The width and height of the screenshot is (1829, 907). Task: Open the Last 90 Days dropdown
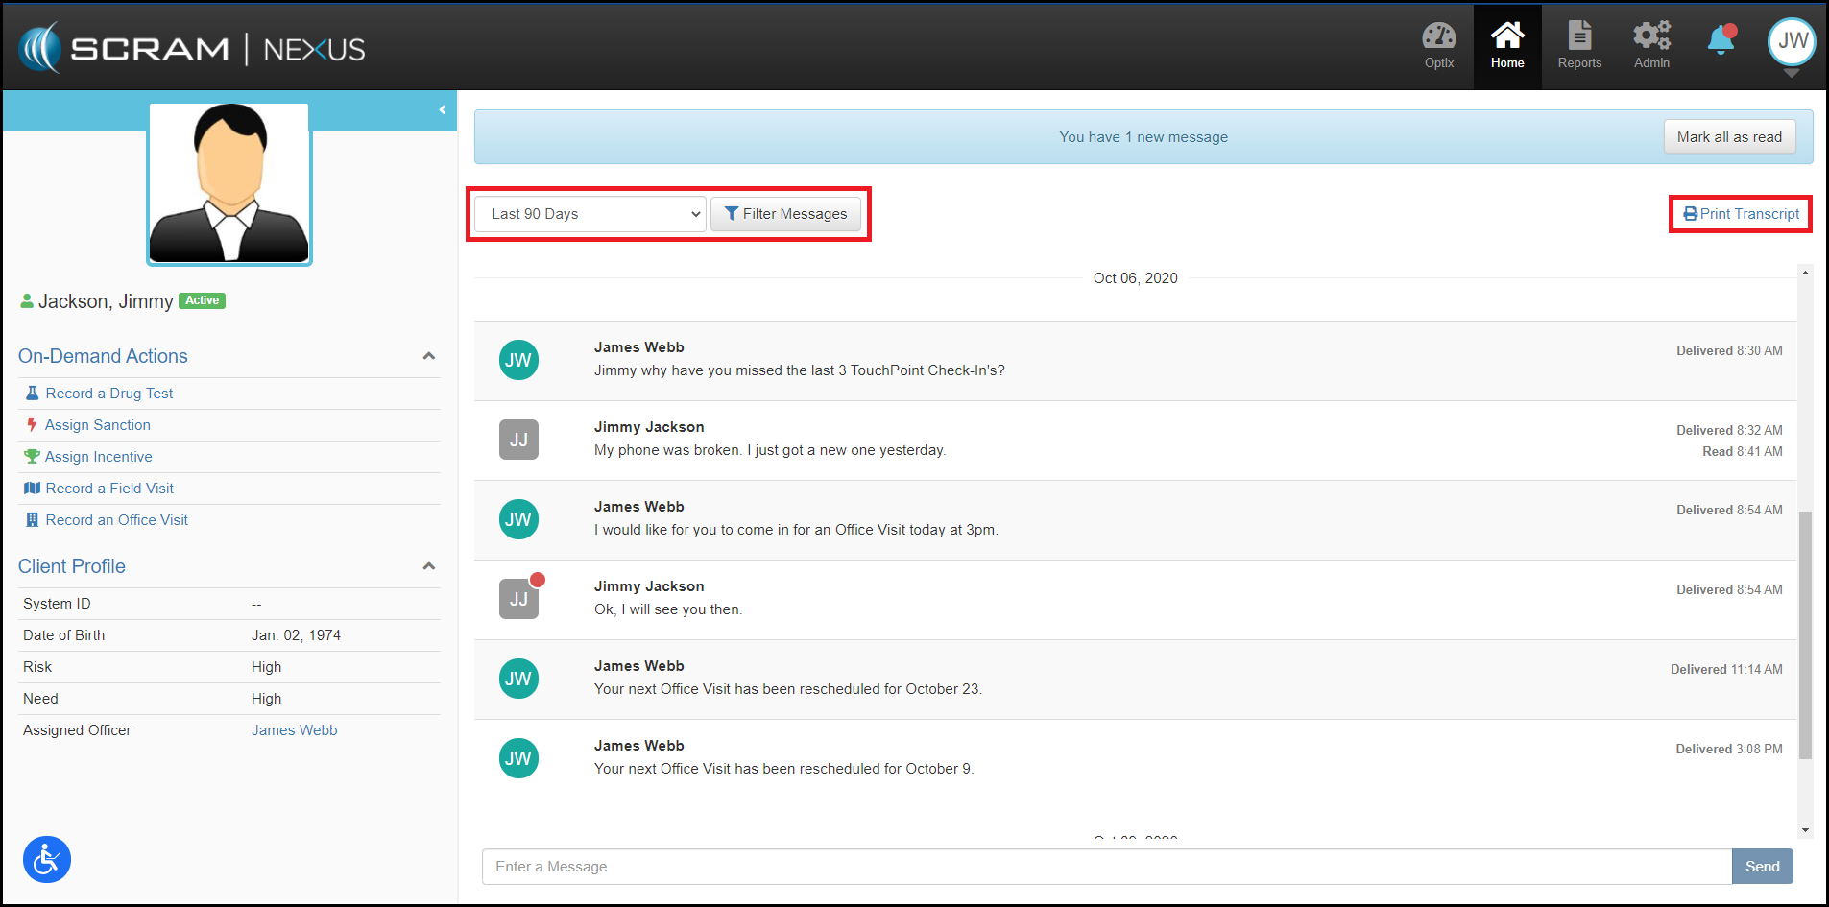pos(590,214)
